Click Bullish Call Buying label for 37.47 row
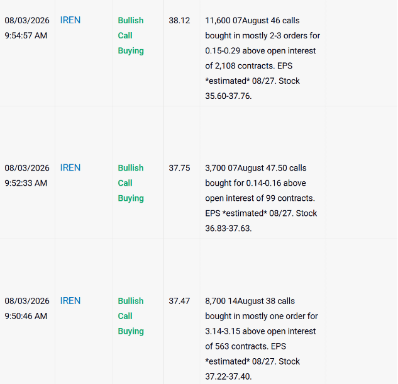The width and height of the screenshot is (398, 384). click(x=131, y=316)
